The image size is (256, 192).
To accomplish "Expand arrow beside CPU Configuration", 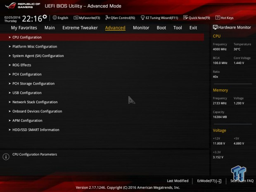I will click(9, 38).
